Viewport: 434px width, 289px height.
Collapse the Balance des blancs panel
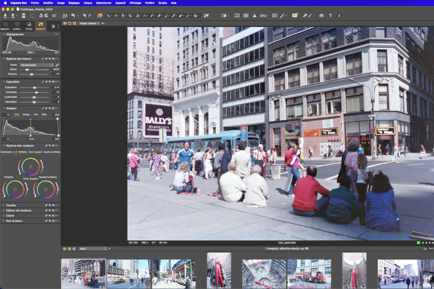tap(4, 59)
